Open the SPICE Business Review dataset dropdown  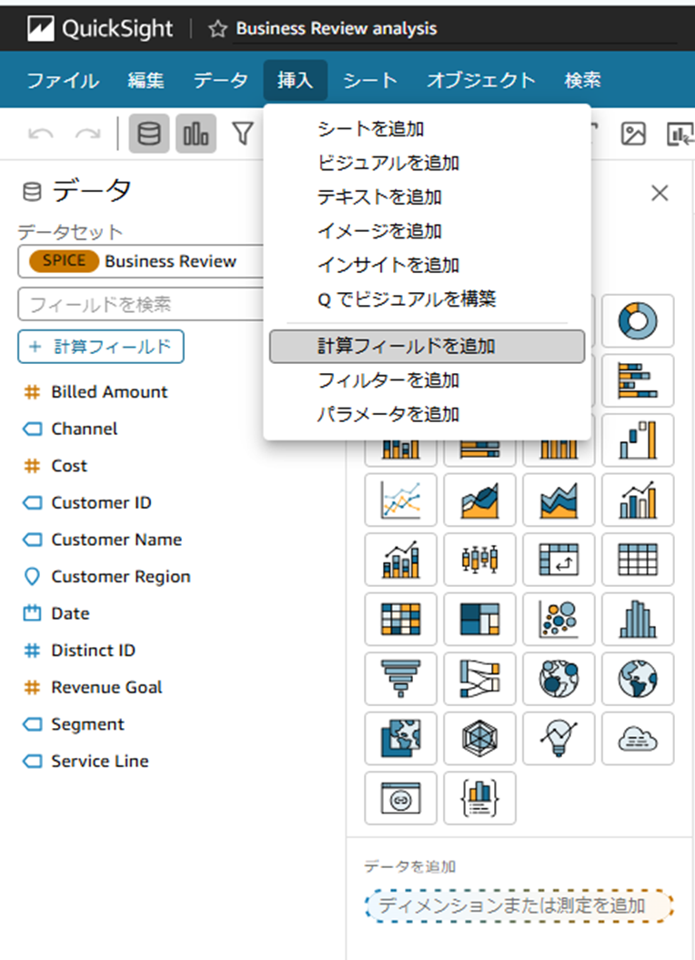coord(141,261)
